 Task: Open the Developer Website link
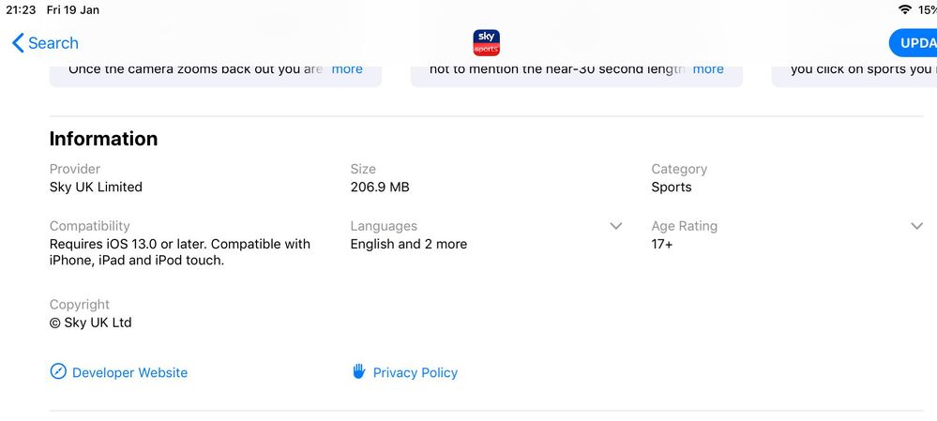(x=129, y=372)
